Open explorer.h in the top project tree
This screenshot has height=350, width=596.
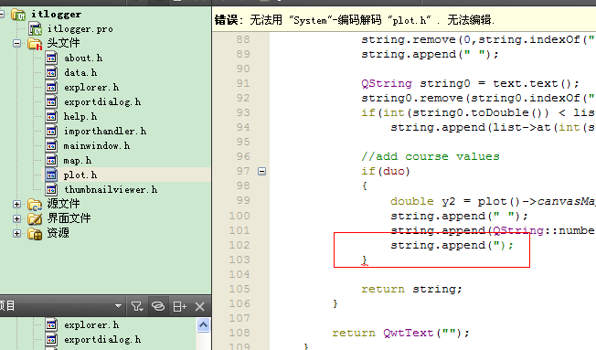(91, 88)
